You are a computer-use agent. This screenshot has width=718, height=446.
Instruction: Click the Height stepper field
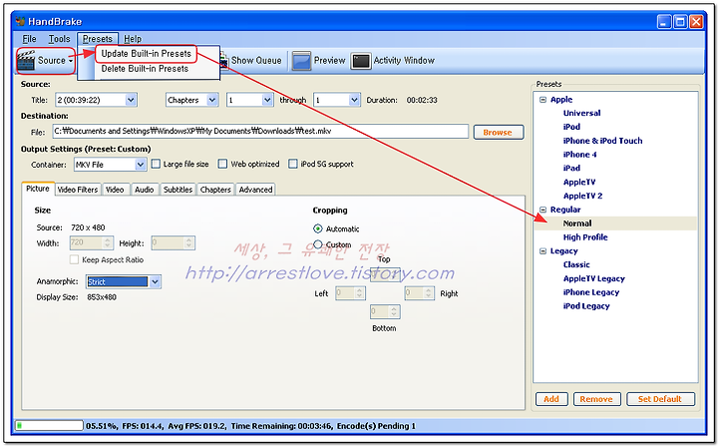tap(174, 242)
